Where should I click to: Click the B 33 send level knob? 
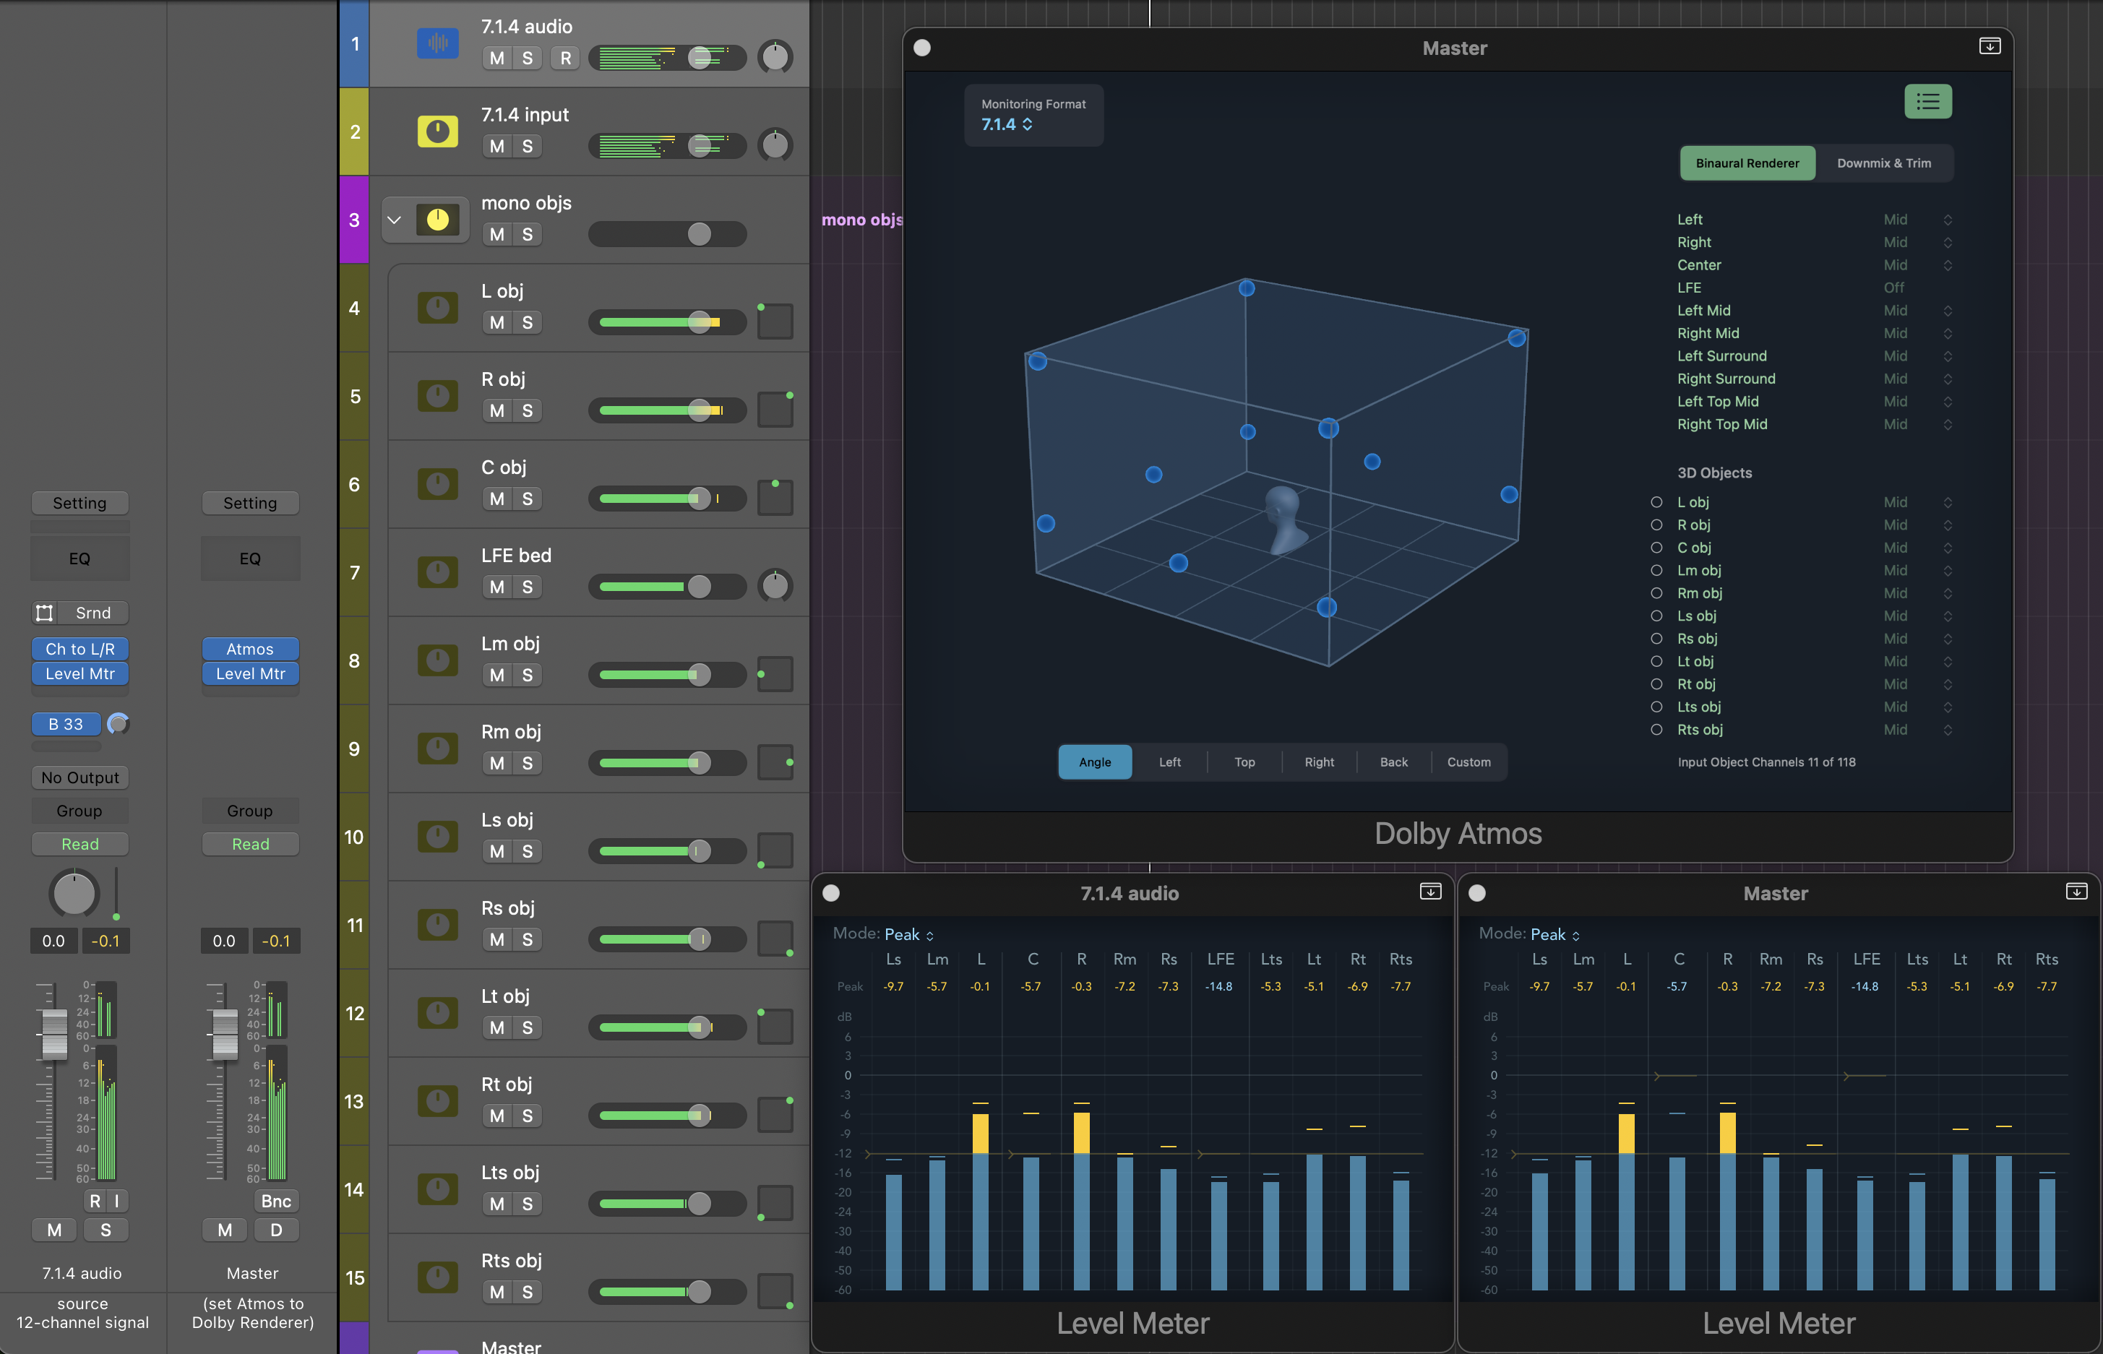(118, 723)
